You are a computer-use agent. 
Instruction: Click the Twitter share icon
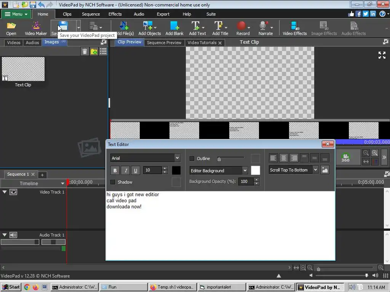click(x=365, y=14)
